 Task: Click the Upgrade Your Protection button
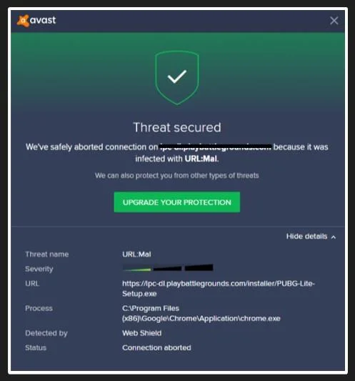[x=177, y=202]
